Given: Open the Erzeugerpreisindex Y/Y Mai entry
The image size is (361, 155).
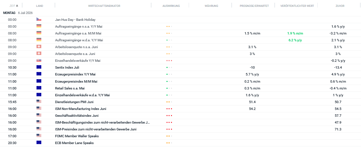Looking at the screenshot, I should [75, 74].
